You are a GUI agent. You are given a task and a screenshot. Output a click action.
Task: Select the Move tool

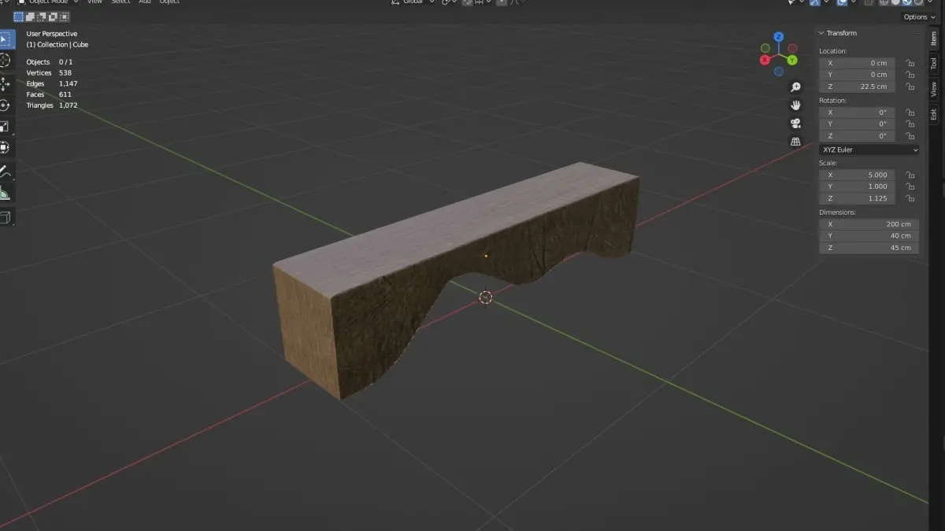tap(6, 83)
